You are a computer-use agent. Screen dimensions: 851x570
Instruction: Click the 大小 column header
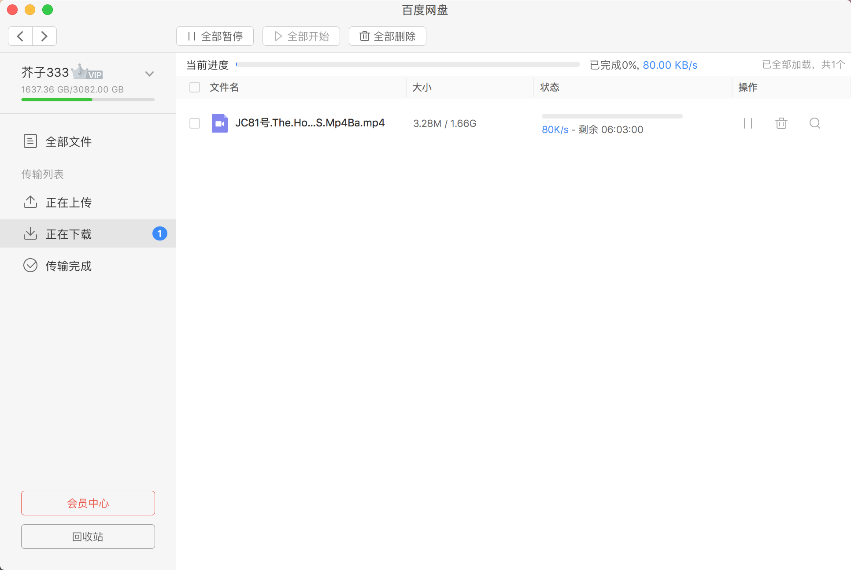422,87
